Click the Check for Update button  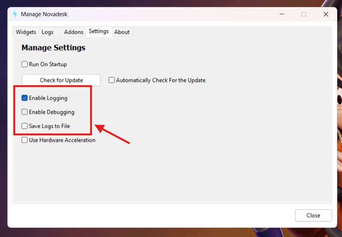pyautogui.click(x=61, y=80)
